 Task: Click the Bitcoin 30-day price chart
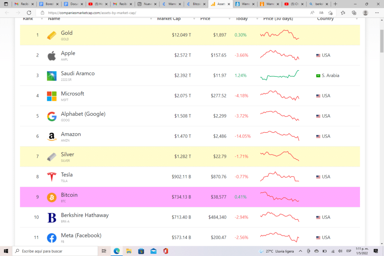(279, 197)
